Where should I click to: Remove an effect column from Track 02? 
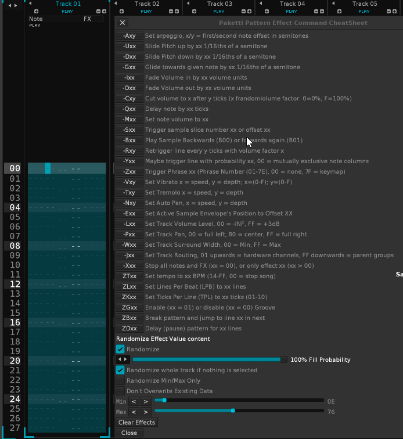171,12
